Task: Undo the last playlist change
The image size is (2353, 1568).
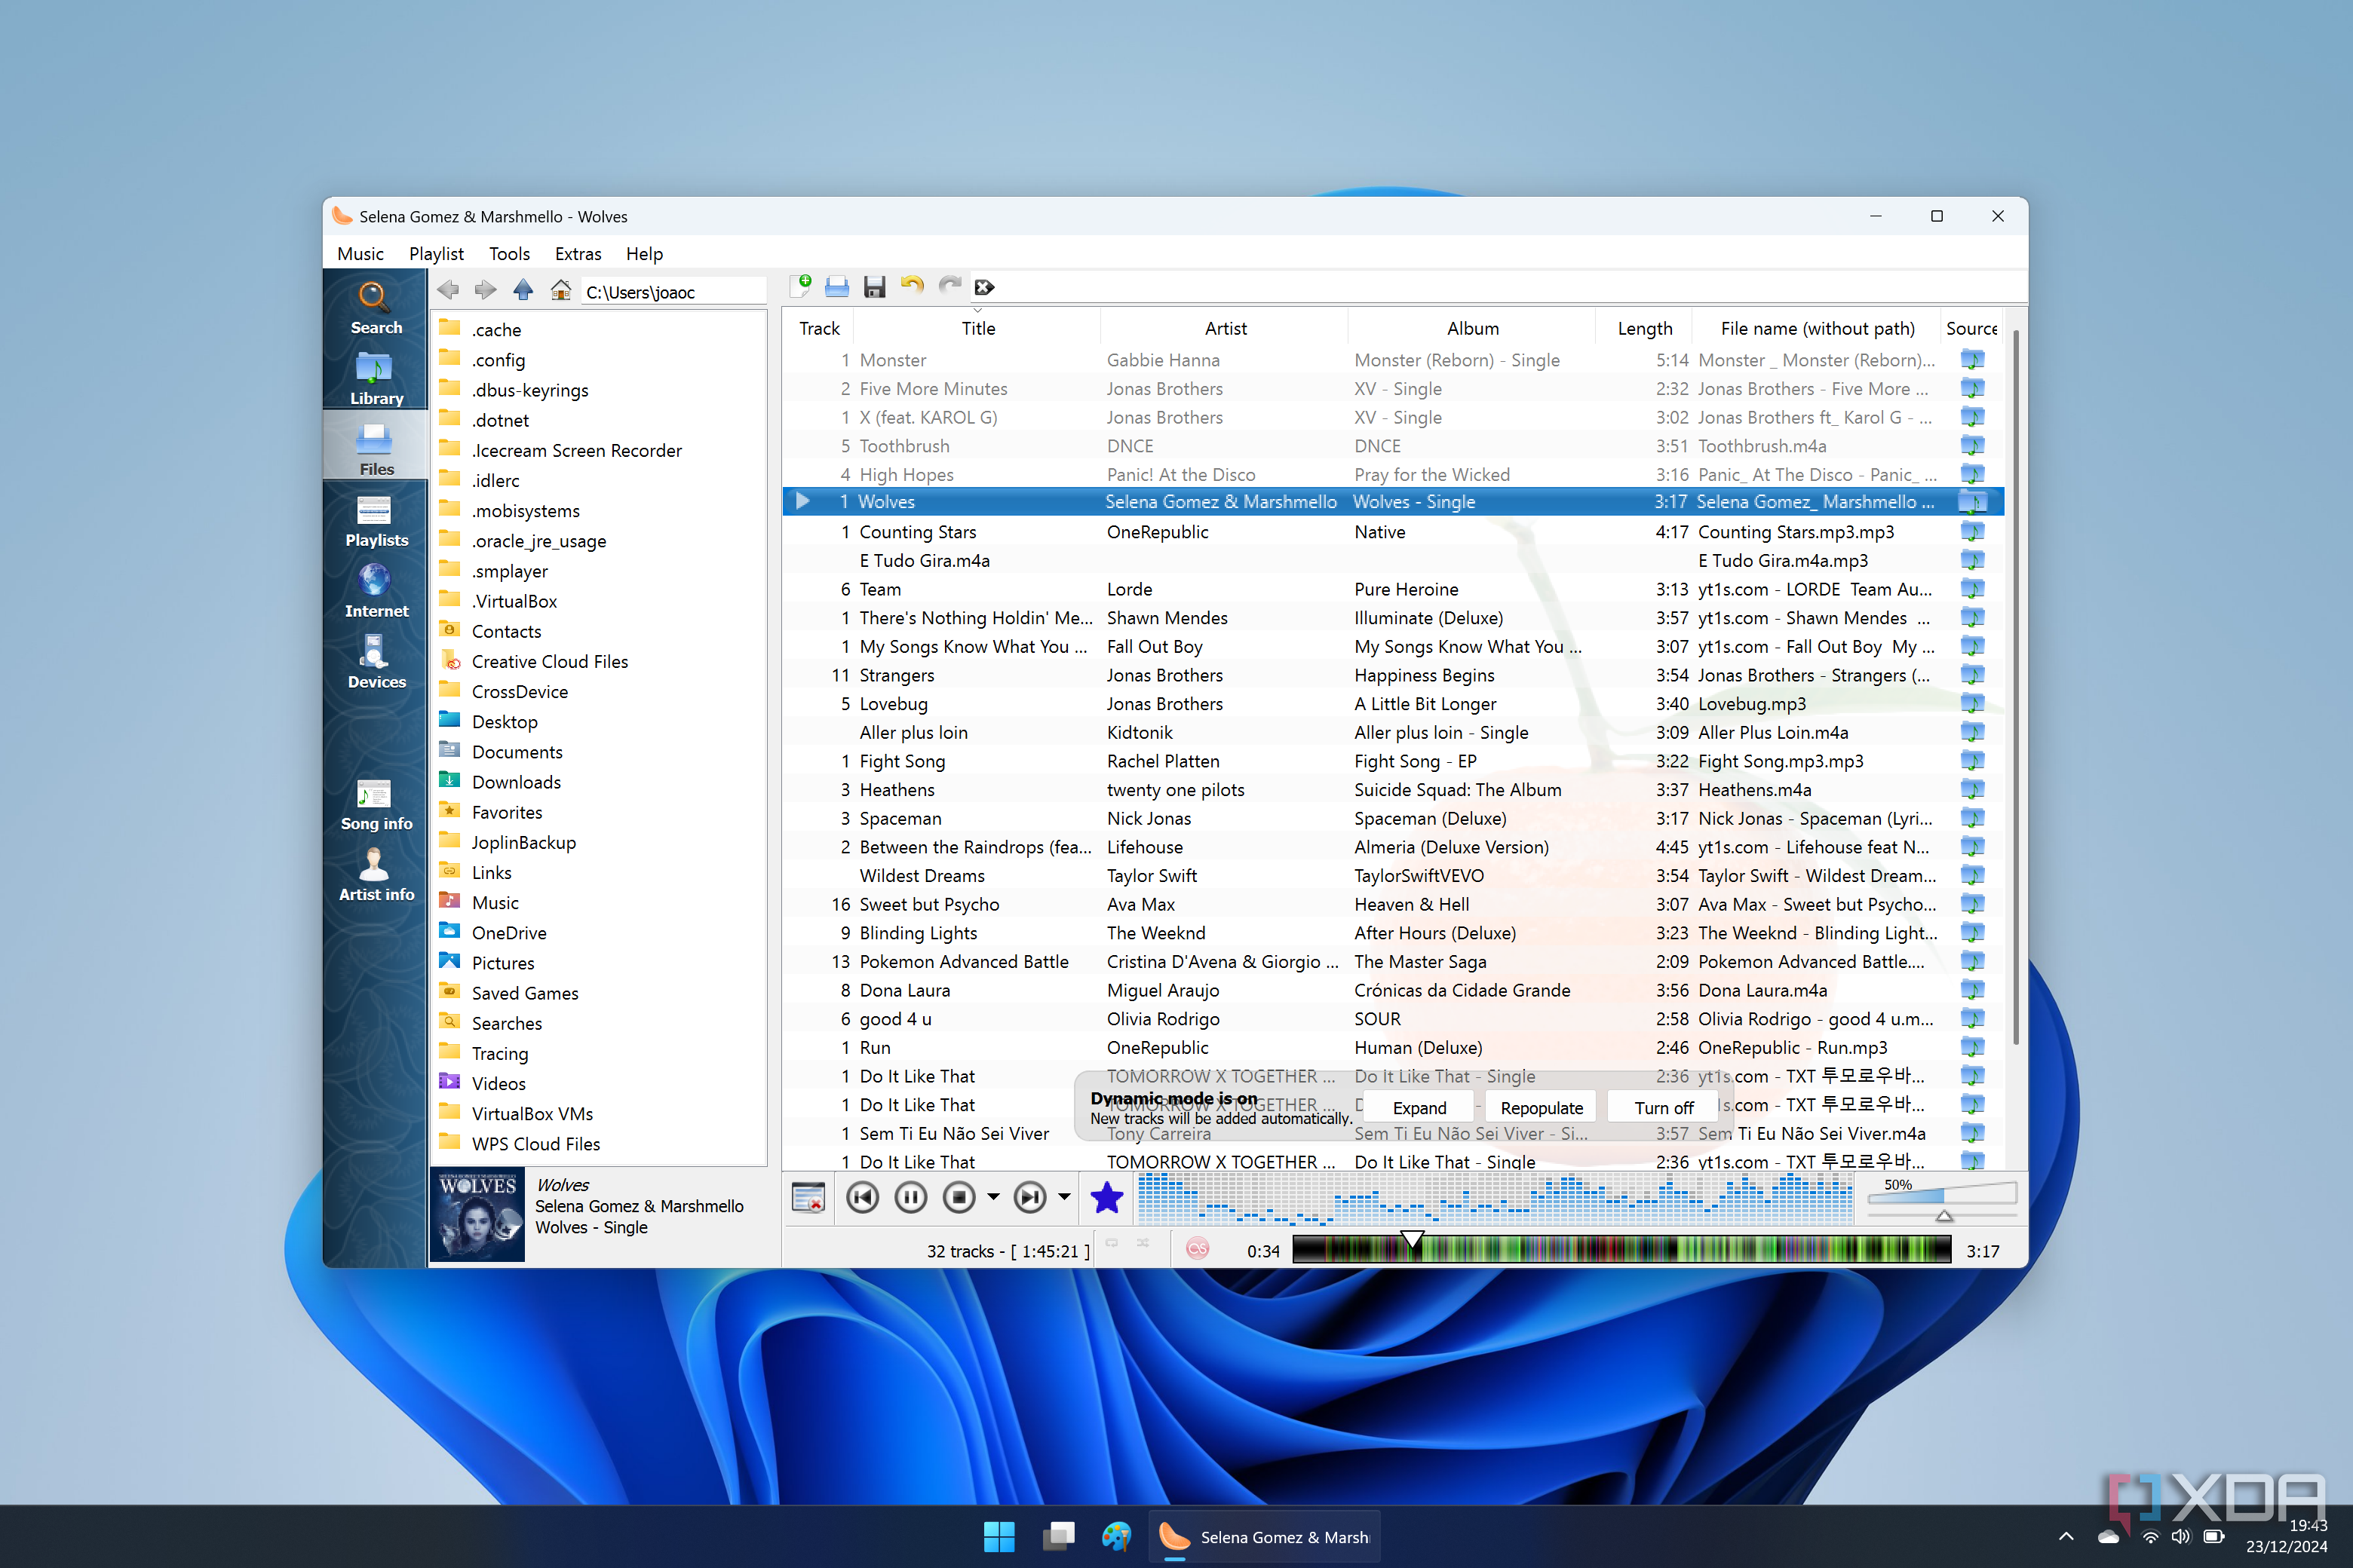Action: point(913,287)
